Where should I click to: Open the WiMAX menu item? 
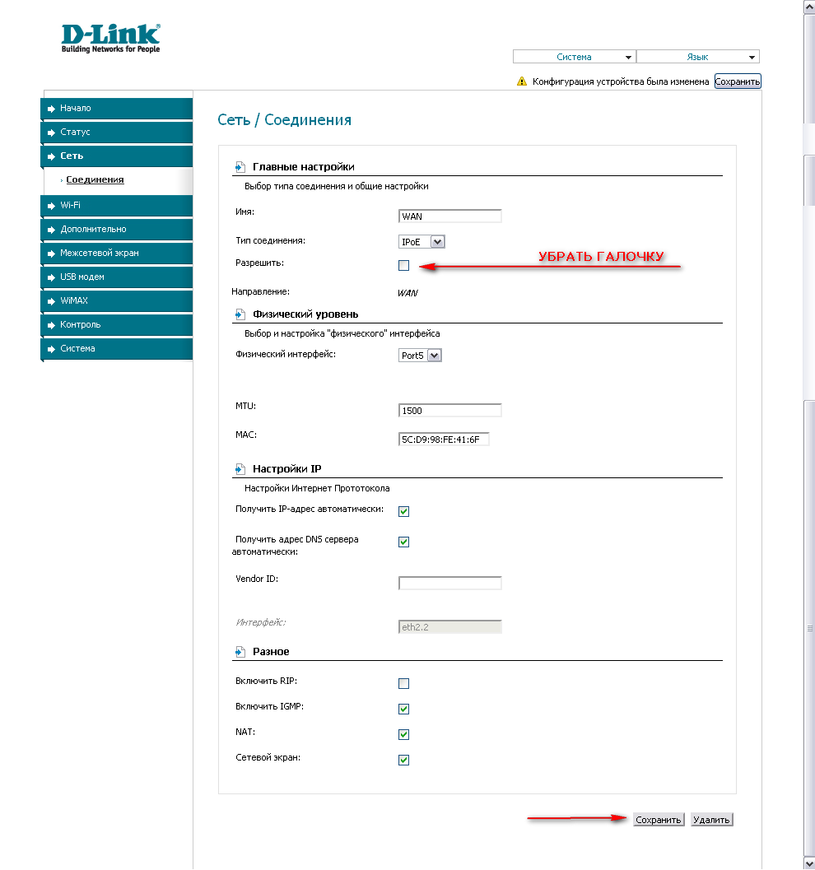click(x=117, y=300)
